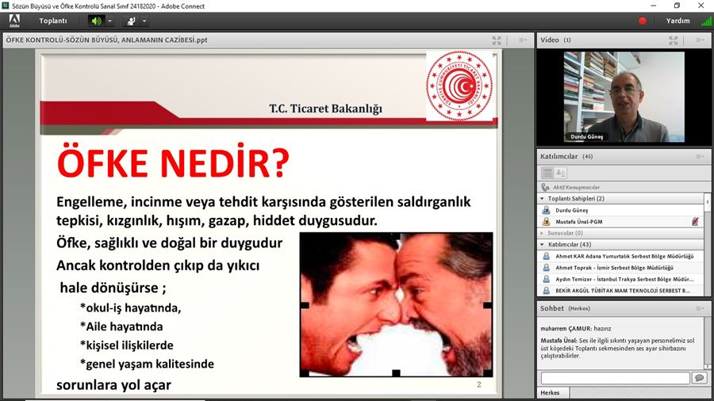Expand the Sunucular group
The image size is (714, 401).
click(x=542, y=233)
